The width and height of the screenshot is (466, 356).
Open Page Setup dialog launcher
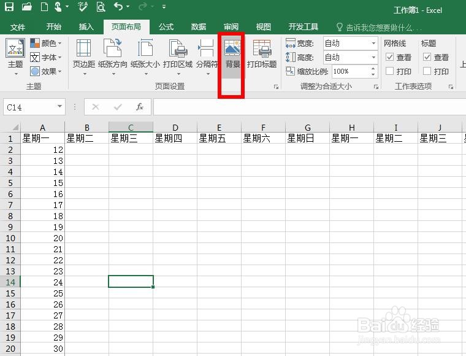(x=276, y=87)
